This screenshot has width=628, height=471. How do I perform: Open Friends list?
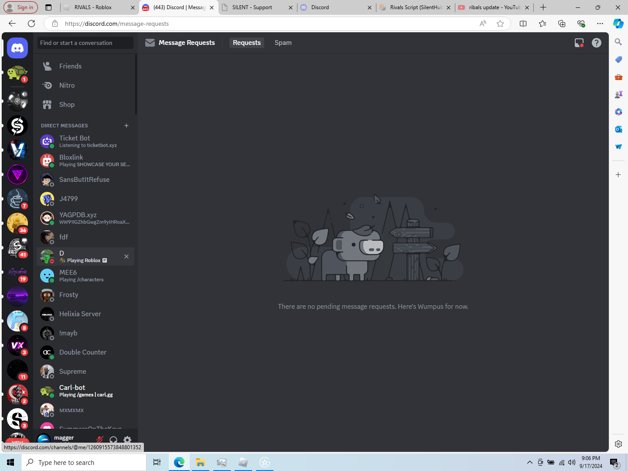pos(85,66)
